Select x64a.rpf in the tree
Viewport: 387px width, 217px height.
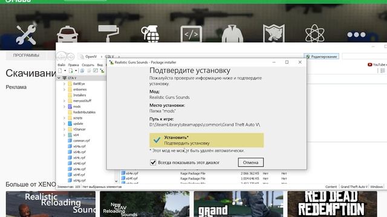coord(79,146)
